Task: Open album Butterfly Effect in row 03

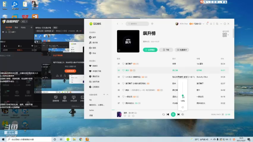Action: (x=202, y=77)
